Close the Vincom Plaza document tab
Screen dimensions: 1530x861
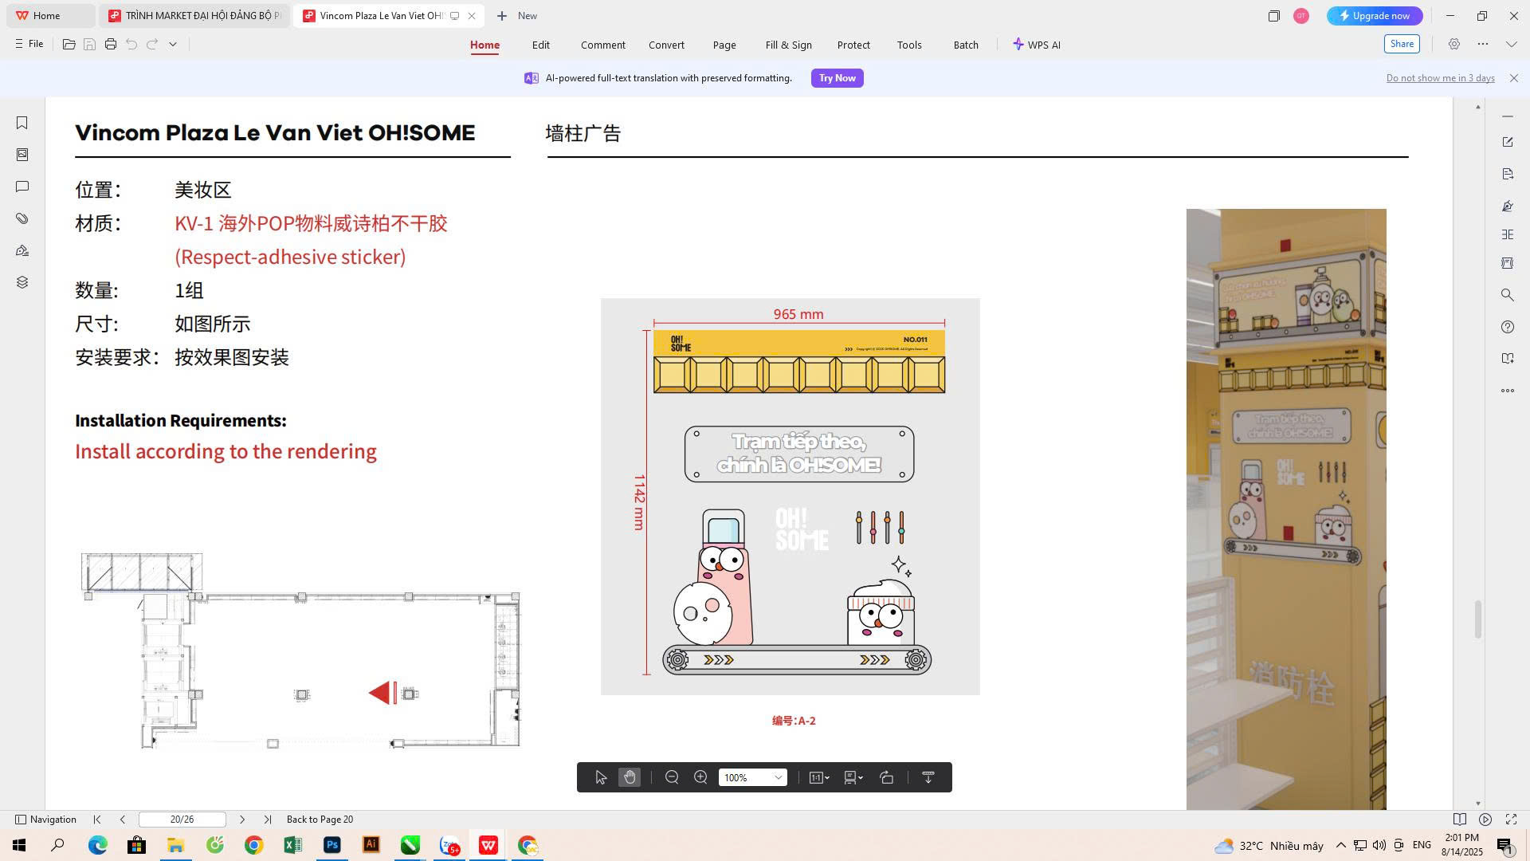coord(472,16)
